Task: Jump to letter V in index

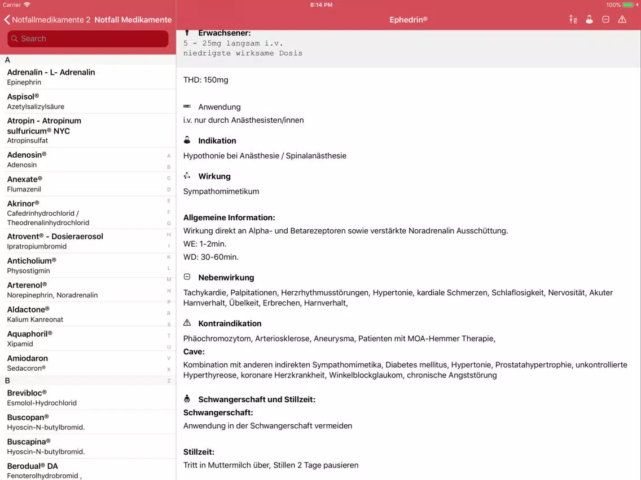Action: click(x=169, y=358)
